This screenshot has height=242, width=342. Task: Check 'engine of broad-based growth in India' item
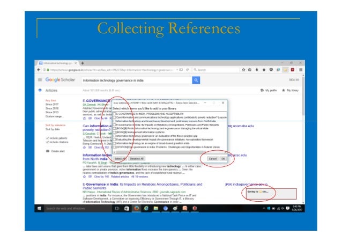(114, 143)
